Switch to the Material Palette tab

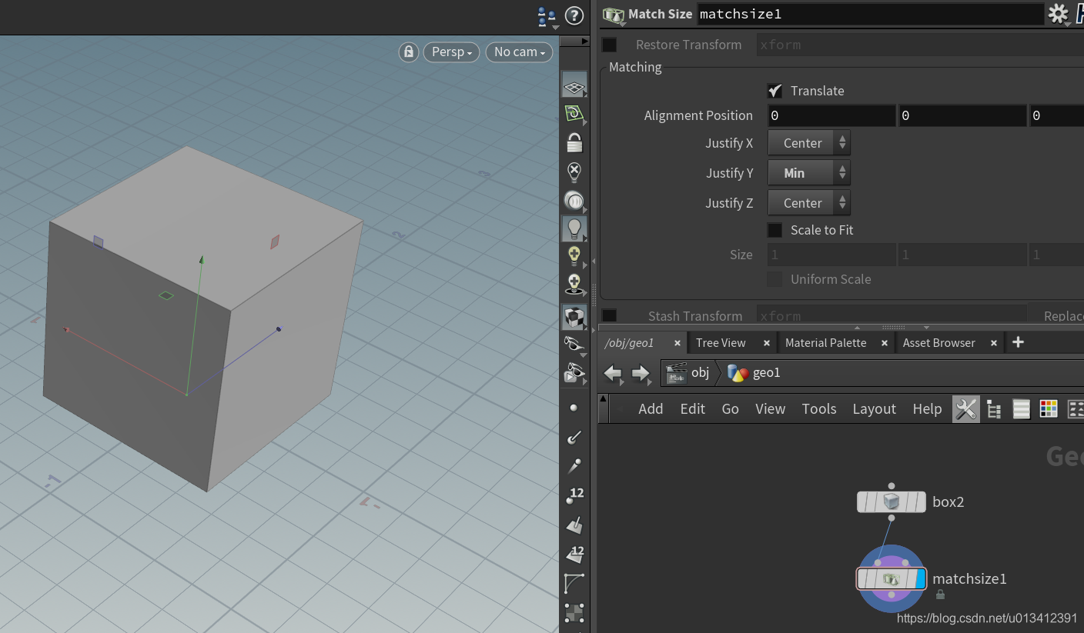click(x=825, y=342)
